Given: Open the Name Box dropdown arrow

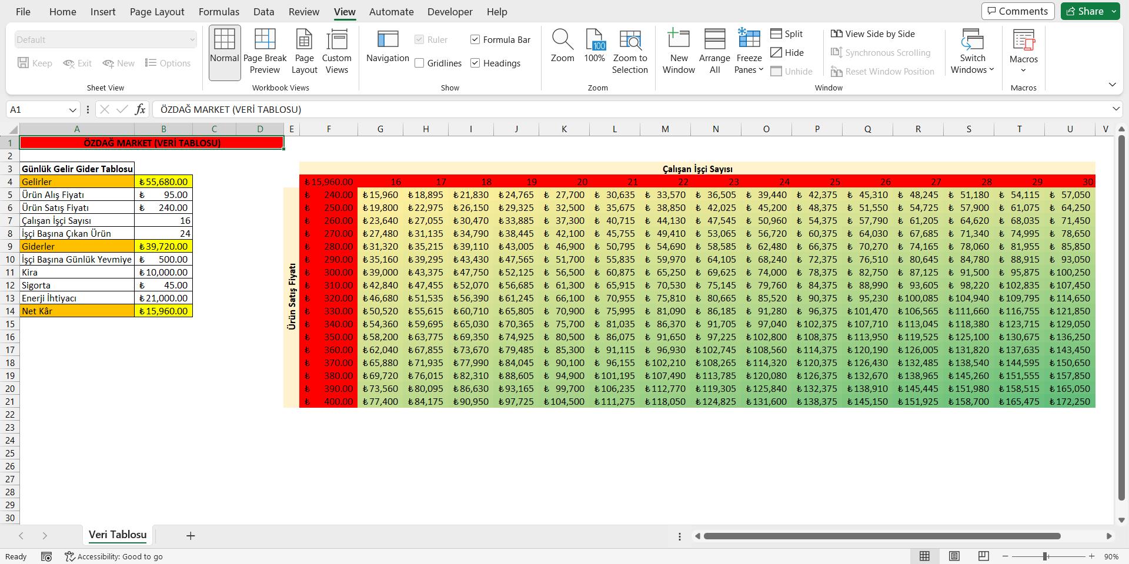Looking at the screenshot, I should pos(72,110).
